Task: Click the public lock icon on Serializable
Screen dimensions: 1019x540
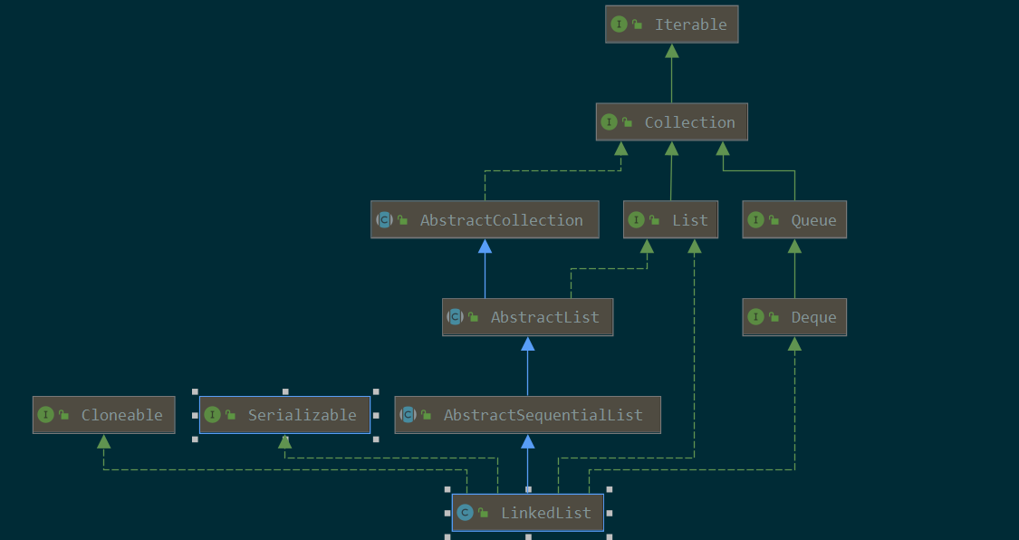Action: 231,415
